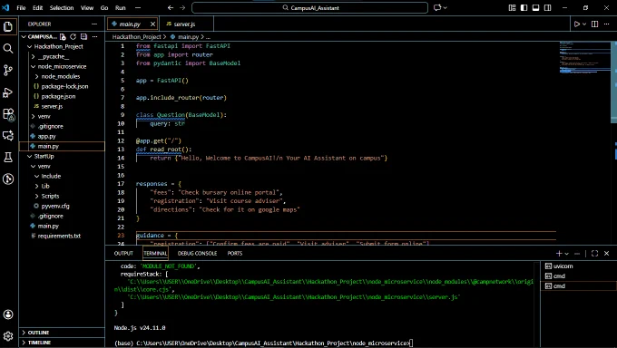
Task: Open the Explorer view in activity bar
Action: pyautogui.click(x=8, y=27)
